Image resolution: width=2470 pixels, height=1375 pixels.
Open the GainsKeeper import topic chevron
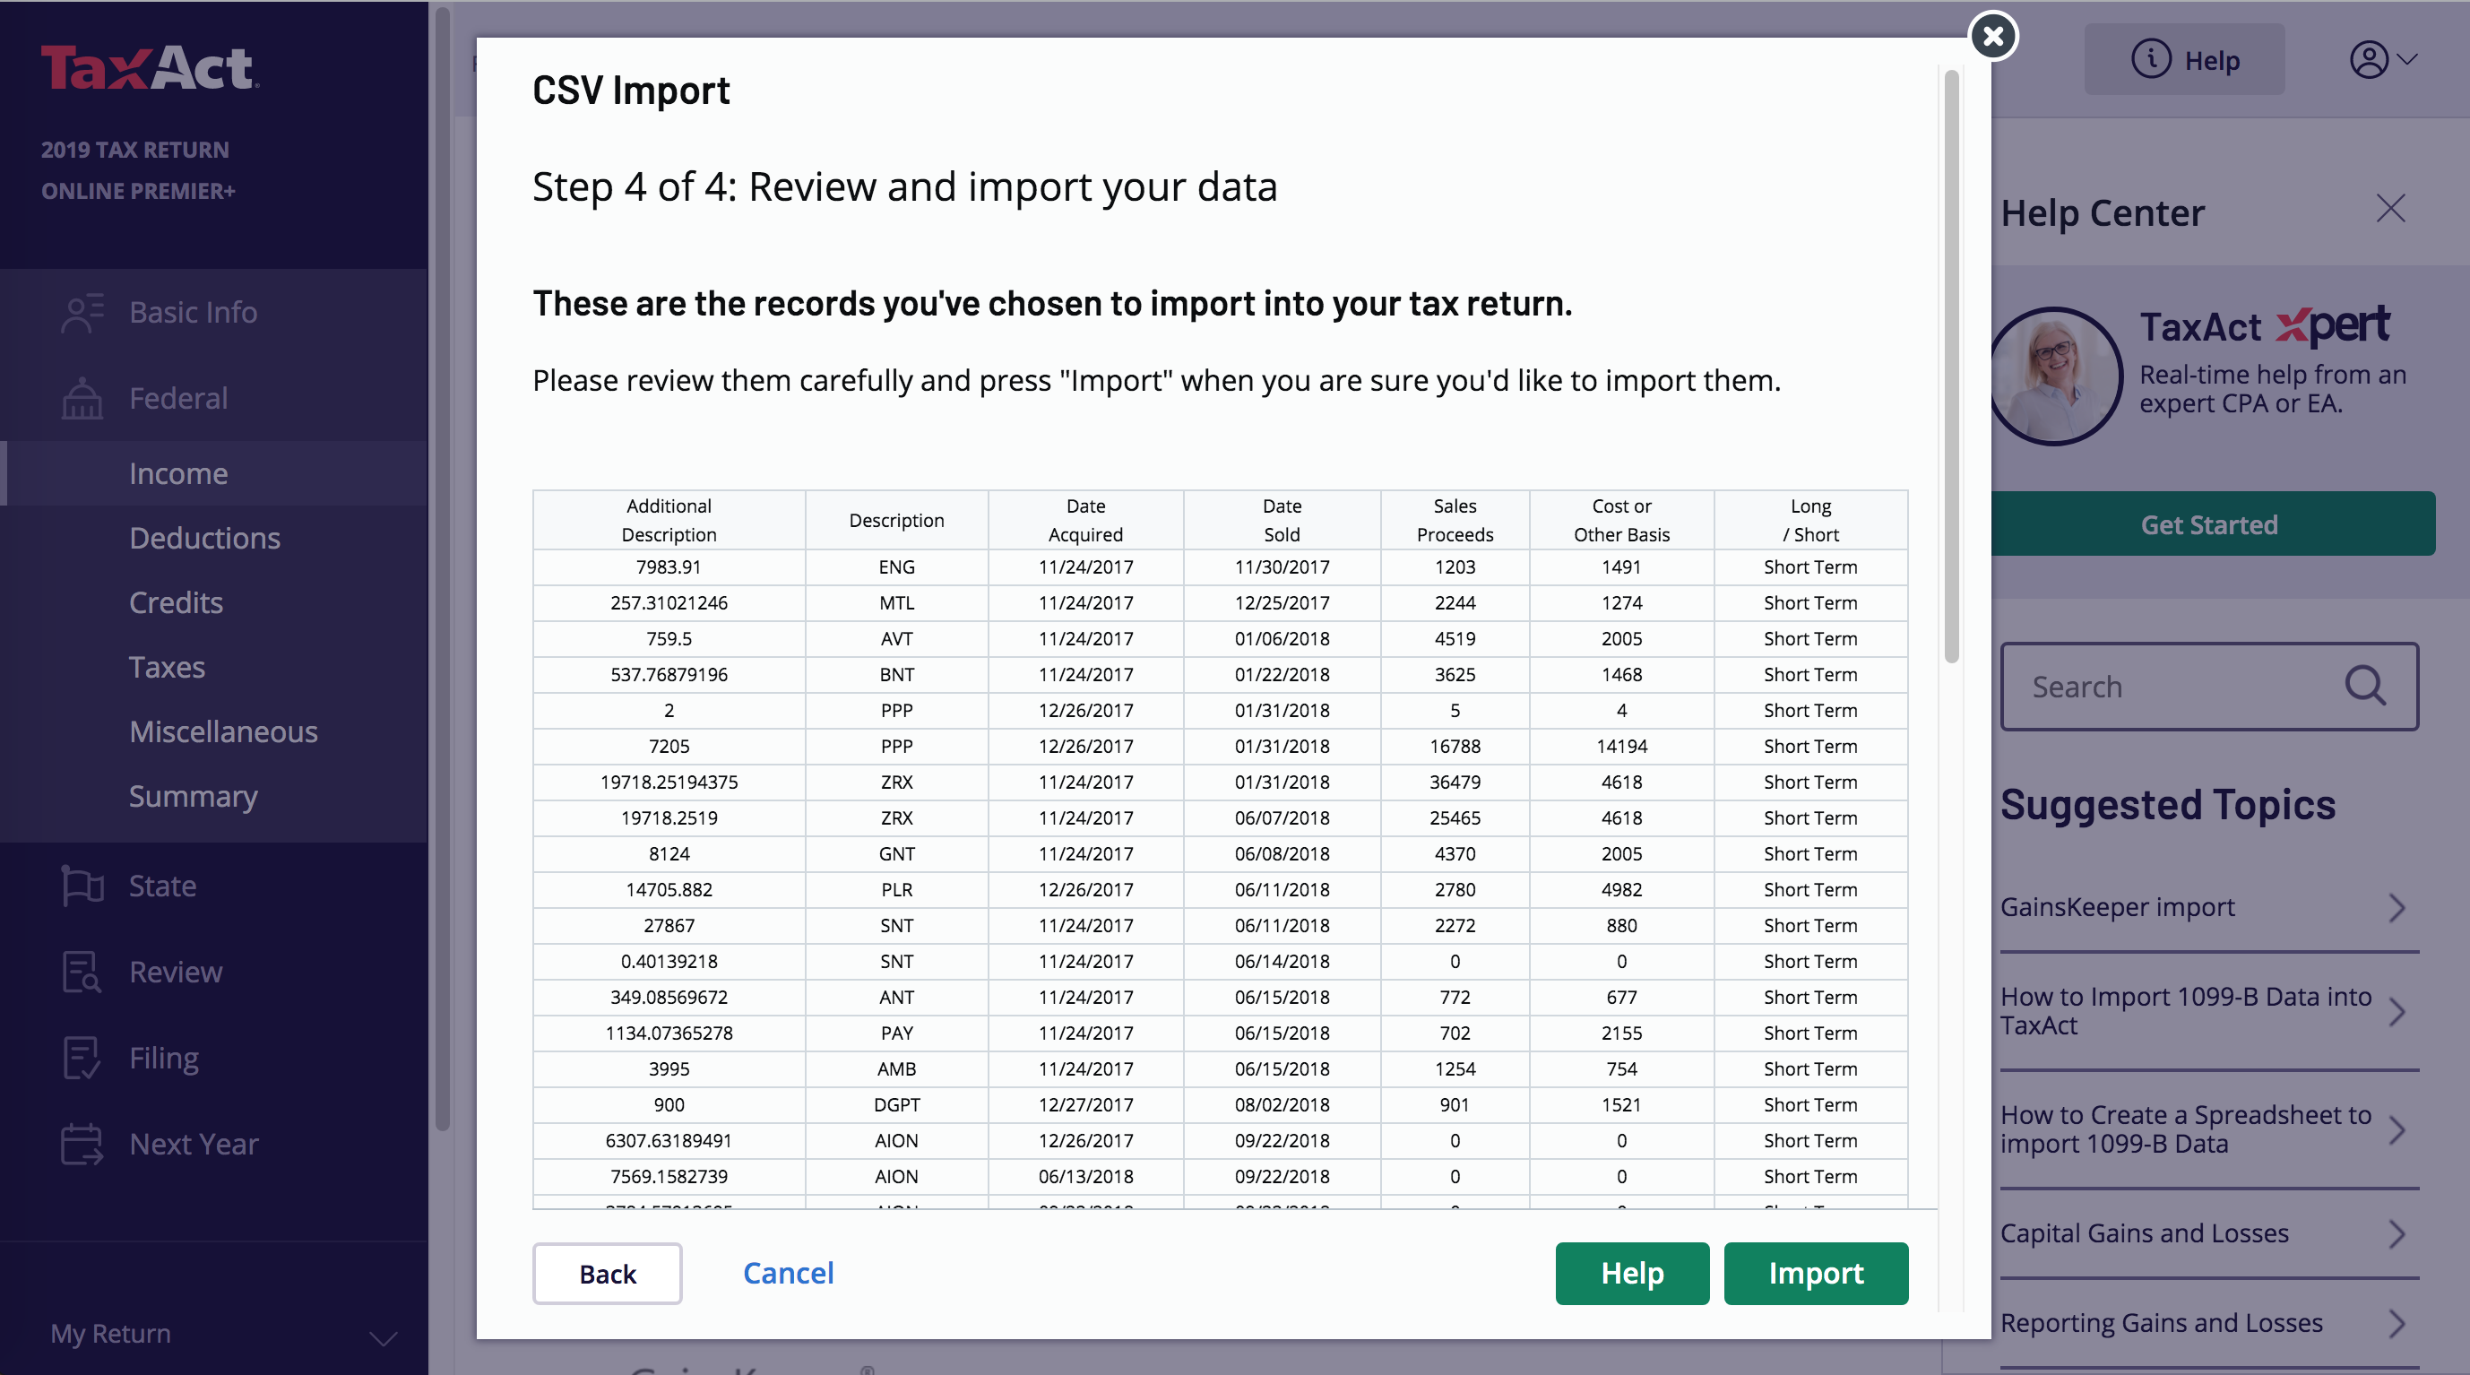[2397, 907]
